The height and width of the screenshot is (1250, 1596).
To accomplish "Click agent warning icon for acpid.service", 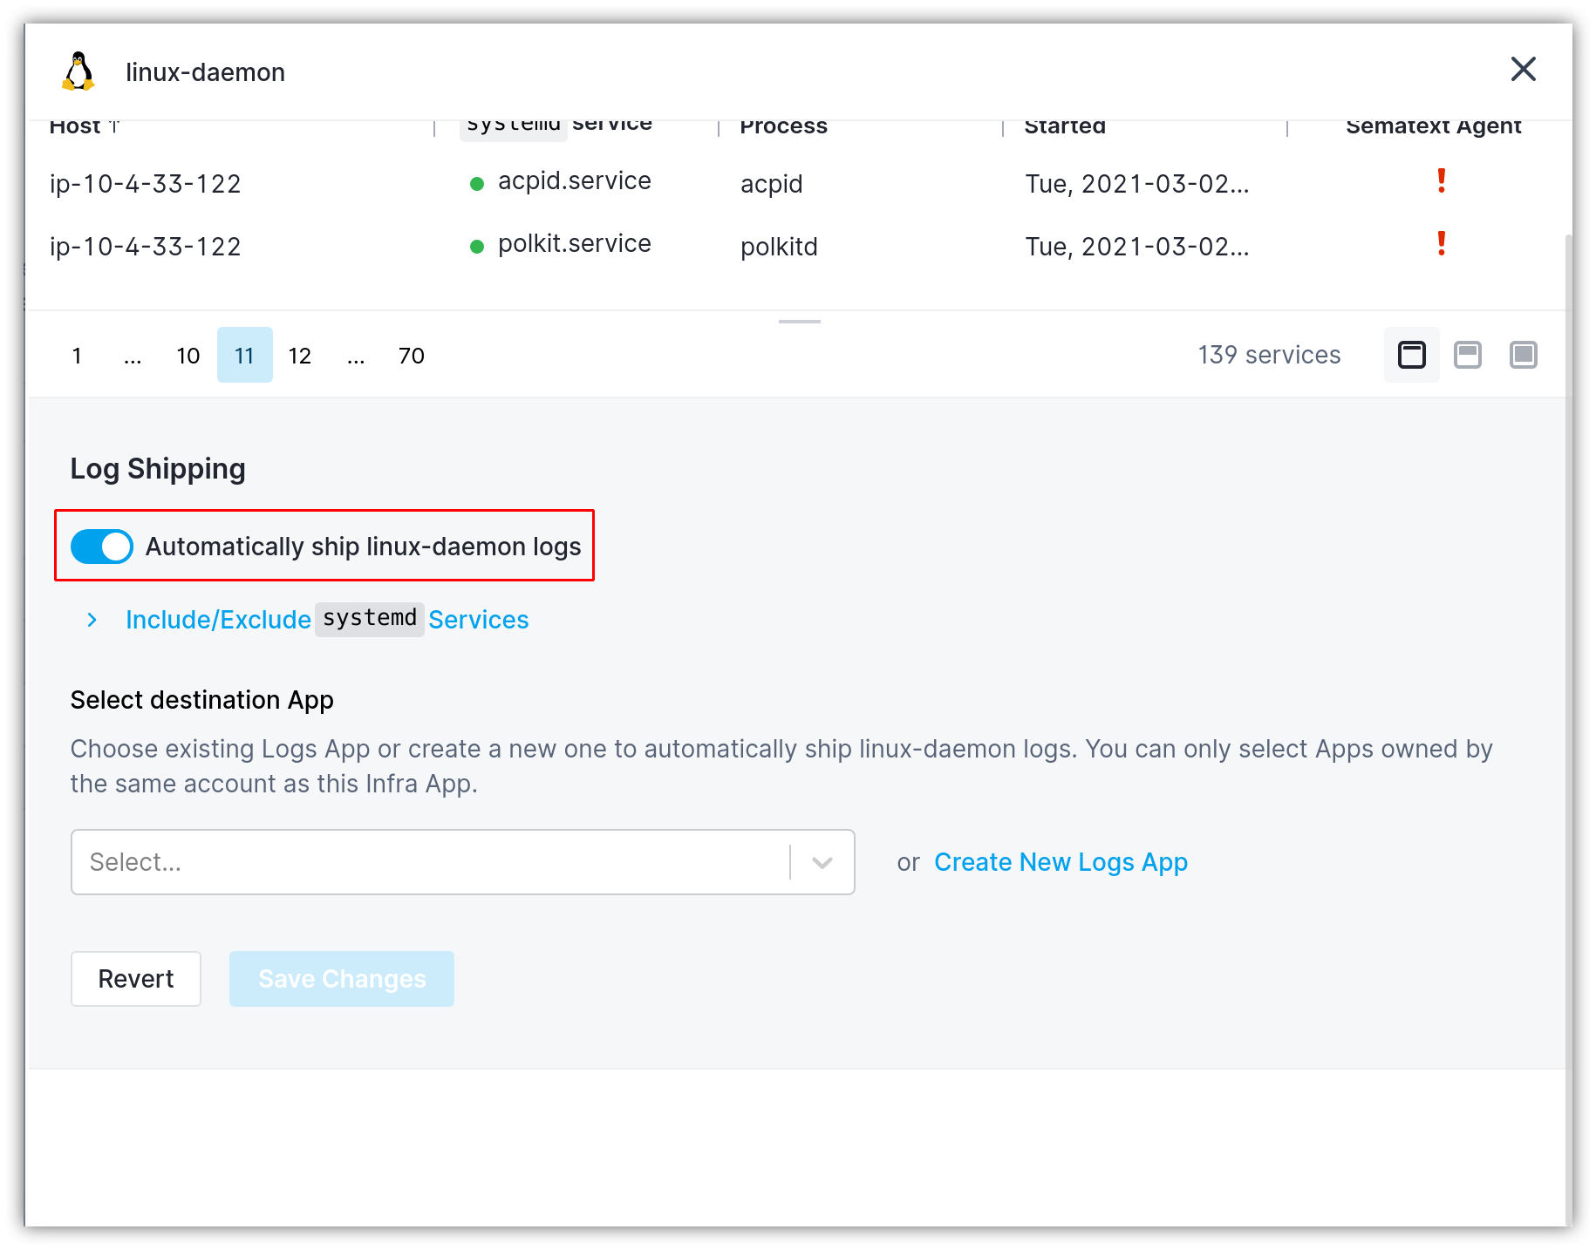I will (x=1442, y=181).
